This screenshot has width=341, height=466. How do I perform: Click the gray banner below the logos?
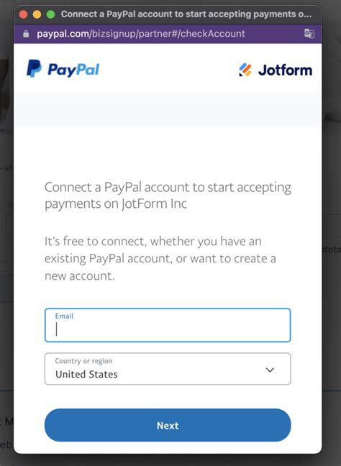click(x=168, y=110)
